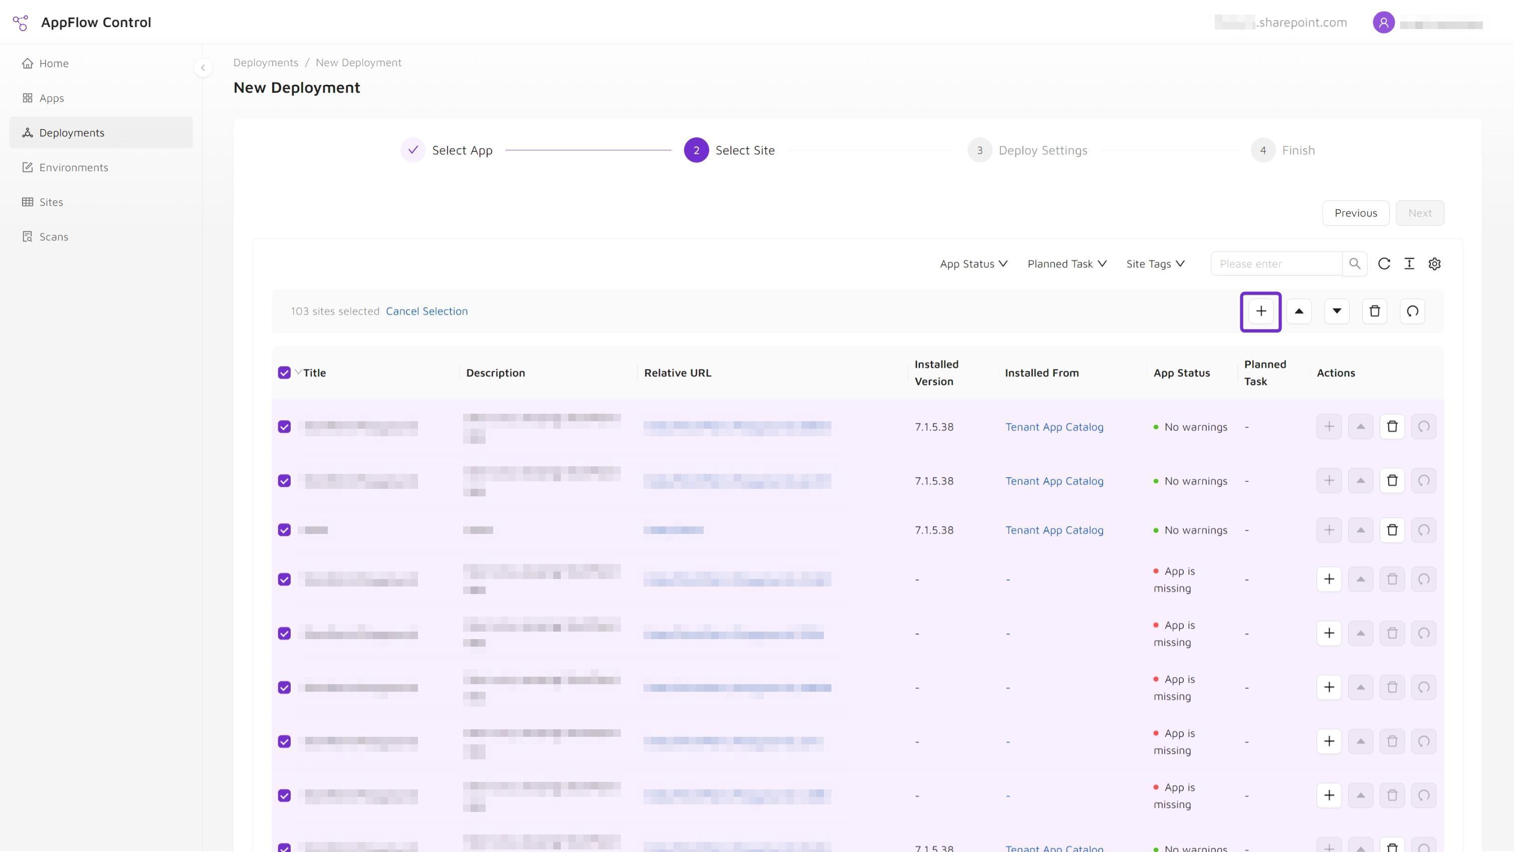Open third row's Tenant App Catalog link
This screenshot has height=852, width=1514.
point(1054,530)
